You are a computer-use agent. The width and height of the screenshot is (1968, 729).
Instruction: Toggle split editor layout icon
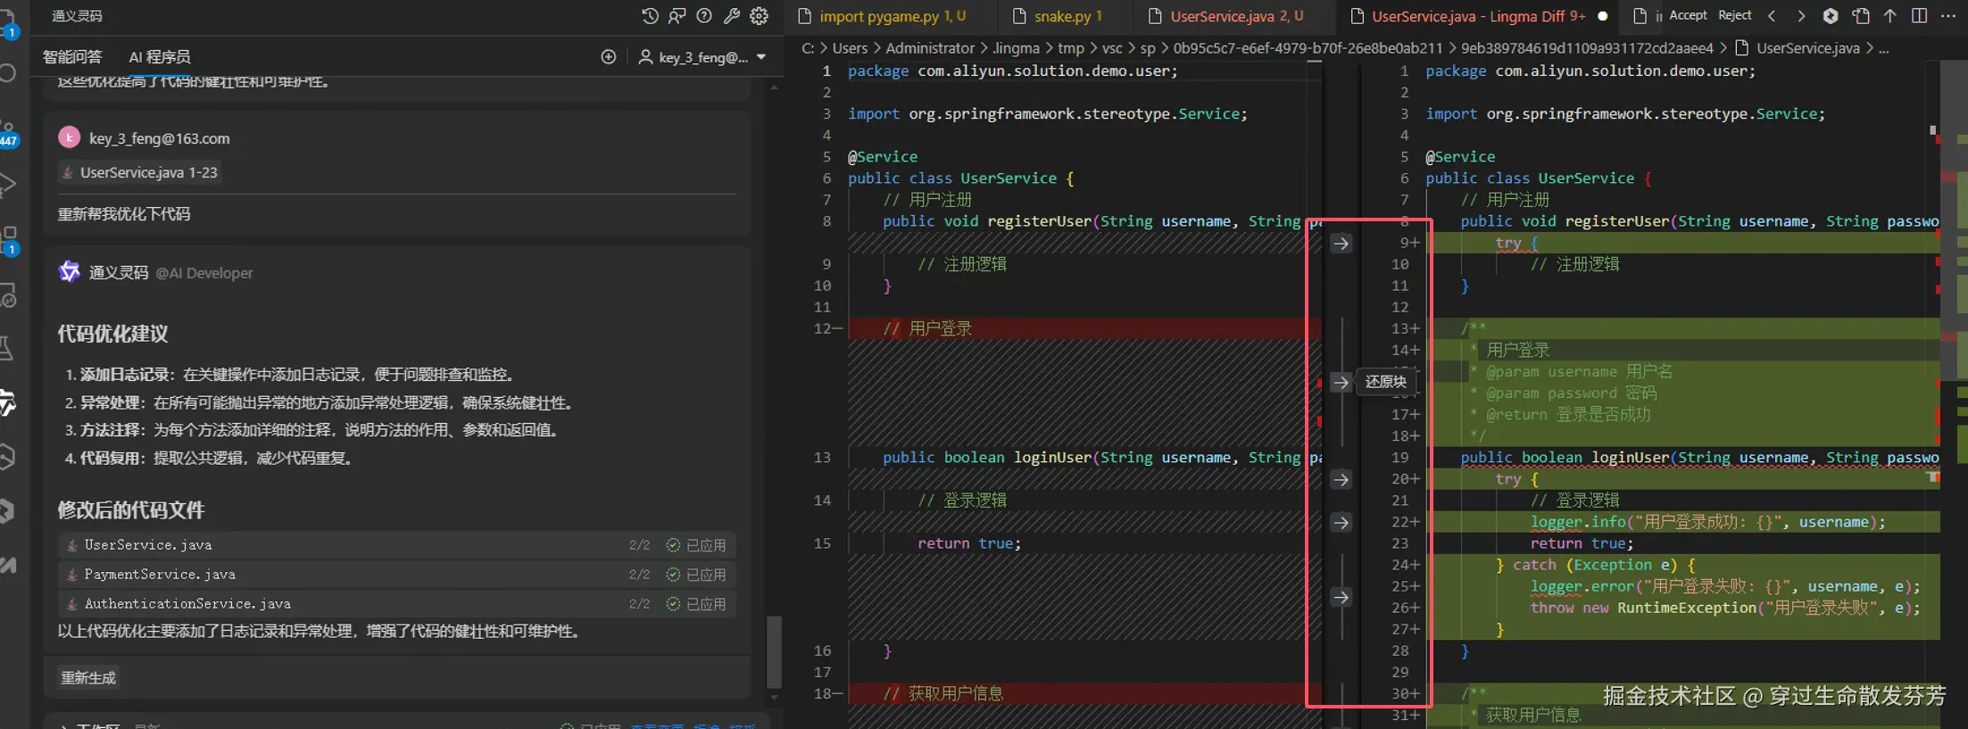(1919, 16)
